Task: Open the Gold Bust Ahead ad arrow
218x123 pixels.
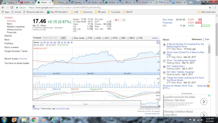Action: click(x=204, y=115)
